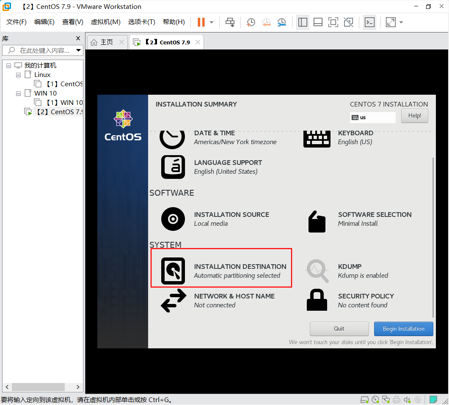Close the 主页 tab
This screenshot has height=405, width=449.
(121, 42)
